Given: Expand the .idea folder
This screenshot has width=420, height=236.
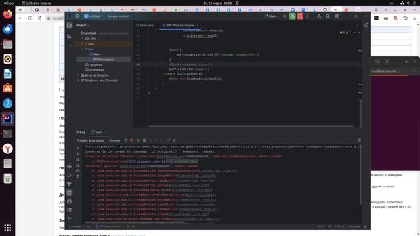Looking at the screenshot, I should point(83,39).
